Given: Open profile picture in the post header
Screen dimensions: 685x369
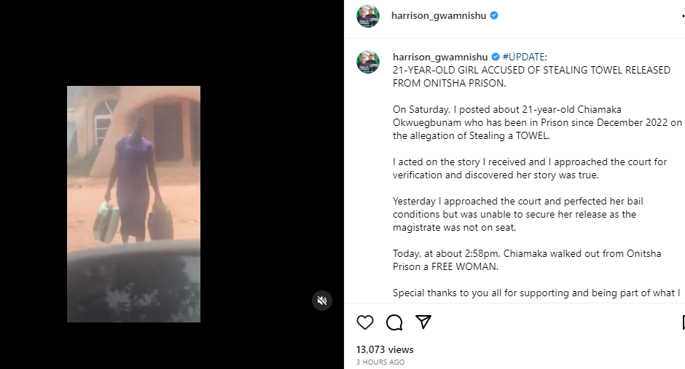Looking at the screenshot, I should [368, 16].
